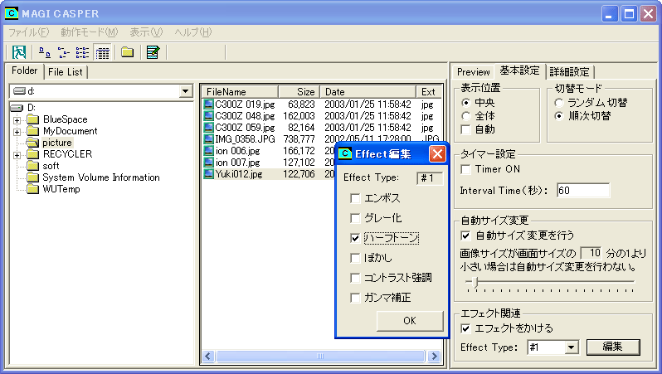662x374 pixels.
Task: Switch to the 詳細設定 tab
Action: (x=569, y=72)
